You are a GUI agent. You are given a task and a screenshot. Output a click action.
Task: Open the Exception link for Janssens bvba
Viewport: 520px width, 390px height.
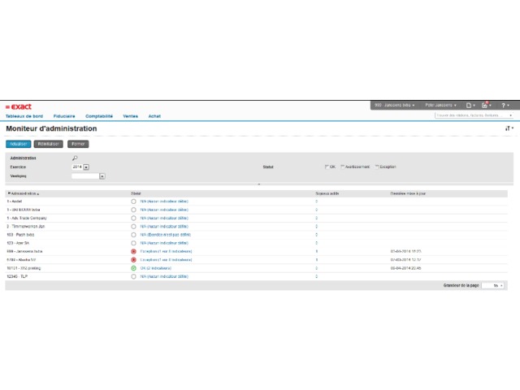(x=166, y=251)
